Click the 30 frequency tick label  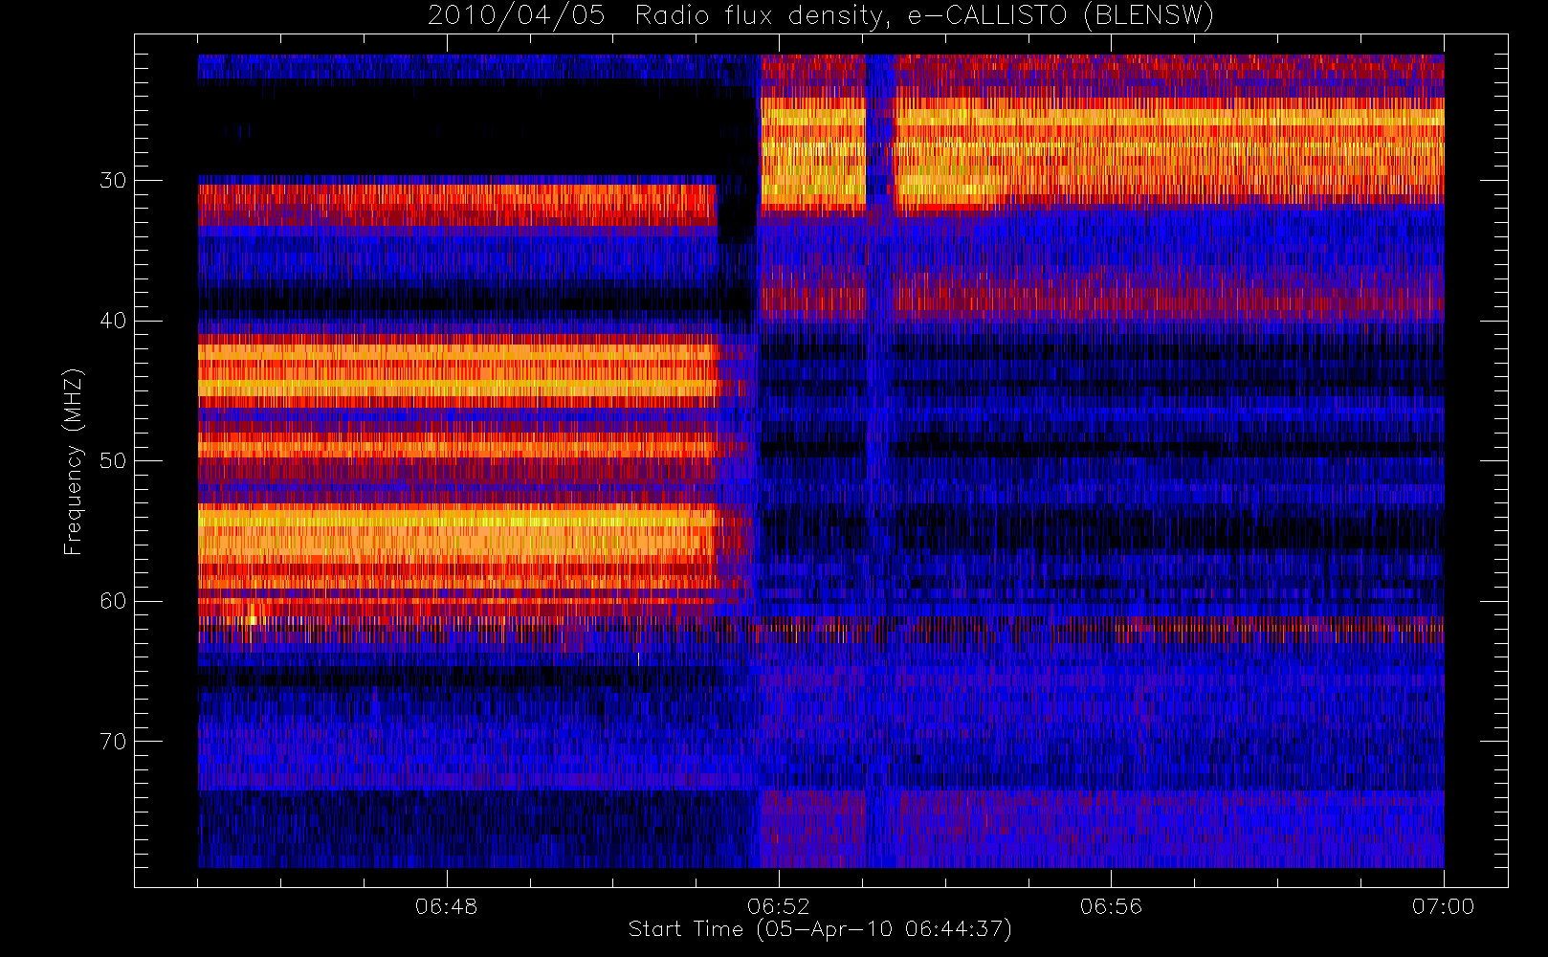[x=113, y=181]
